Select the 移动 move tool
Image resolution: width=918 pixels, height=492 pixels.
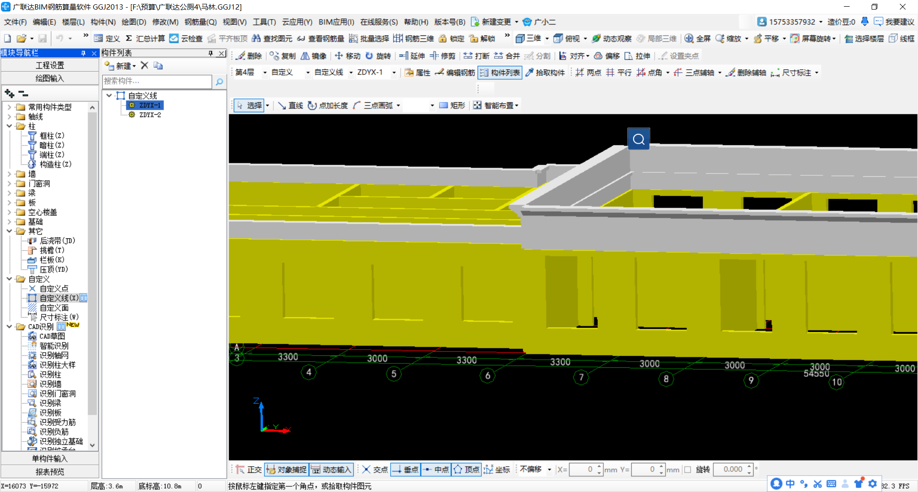pos(348,56)
